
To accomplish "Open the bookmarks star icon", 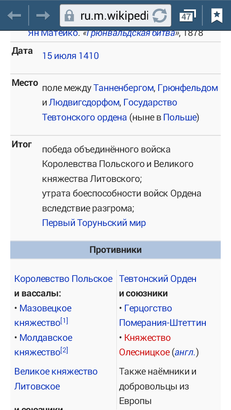I will (x=216, y=16).
